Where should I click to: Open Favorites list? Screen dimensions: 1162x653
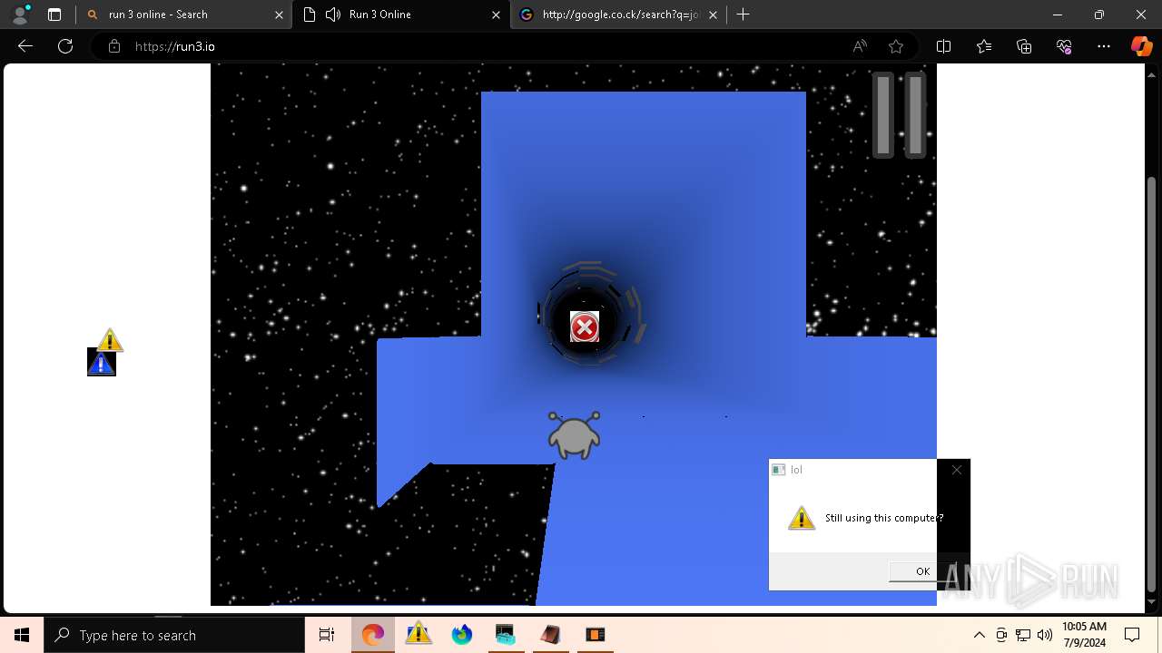pos(984,46)
